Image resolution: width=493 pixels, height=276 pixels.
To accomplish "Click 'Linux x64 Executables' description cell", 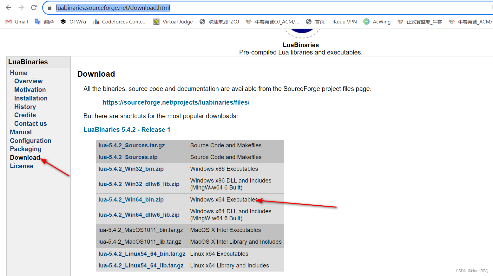I will (x=219, y=254).
